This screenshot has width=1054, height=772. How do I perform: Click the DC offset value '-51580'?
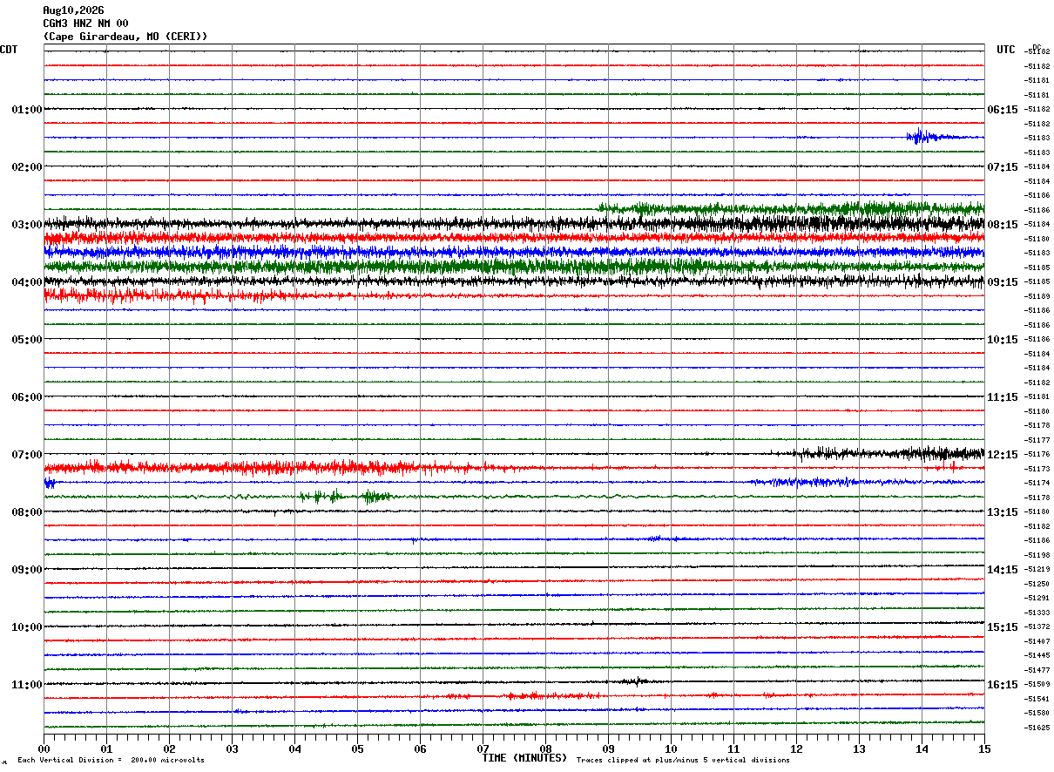(1037, 714)
